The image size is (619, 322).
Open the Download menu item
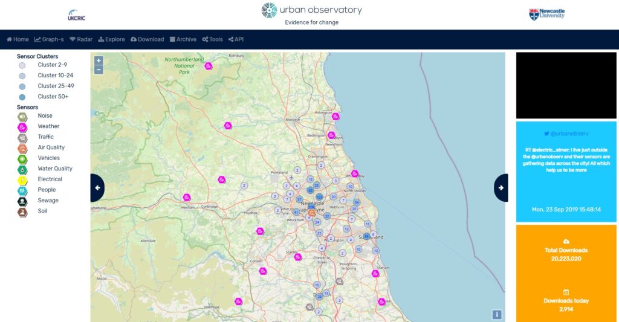147,39
